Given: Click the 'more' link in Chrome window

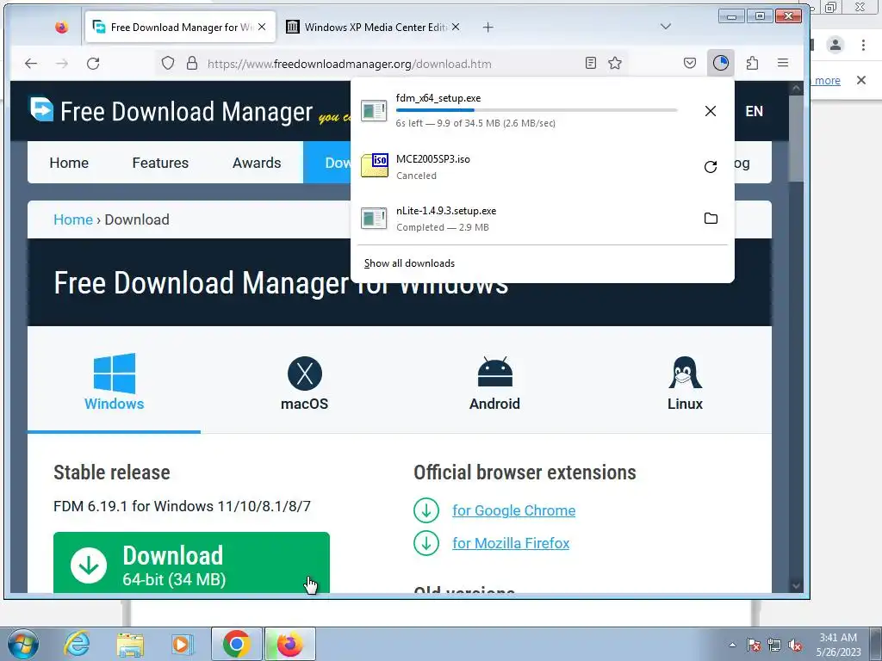Looking at the screenshot, I should [828, 80].
